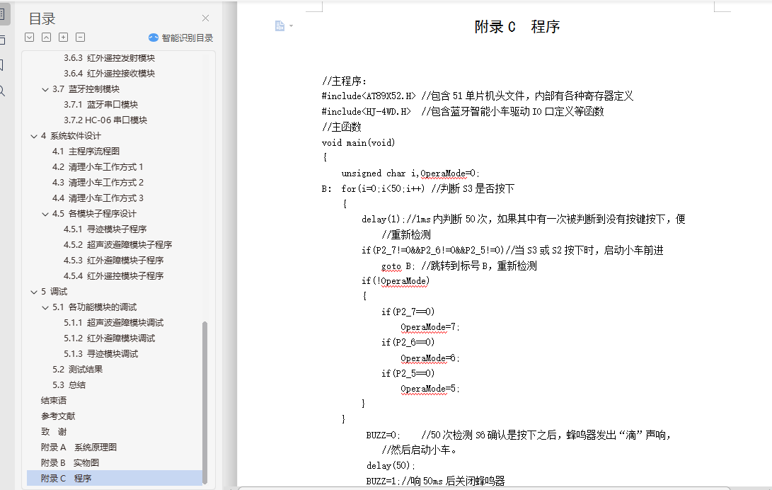772x490 pixels.
Task: Click the OperaMode=6; statement
Action: (430, 358)
